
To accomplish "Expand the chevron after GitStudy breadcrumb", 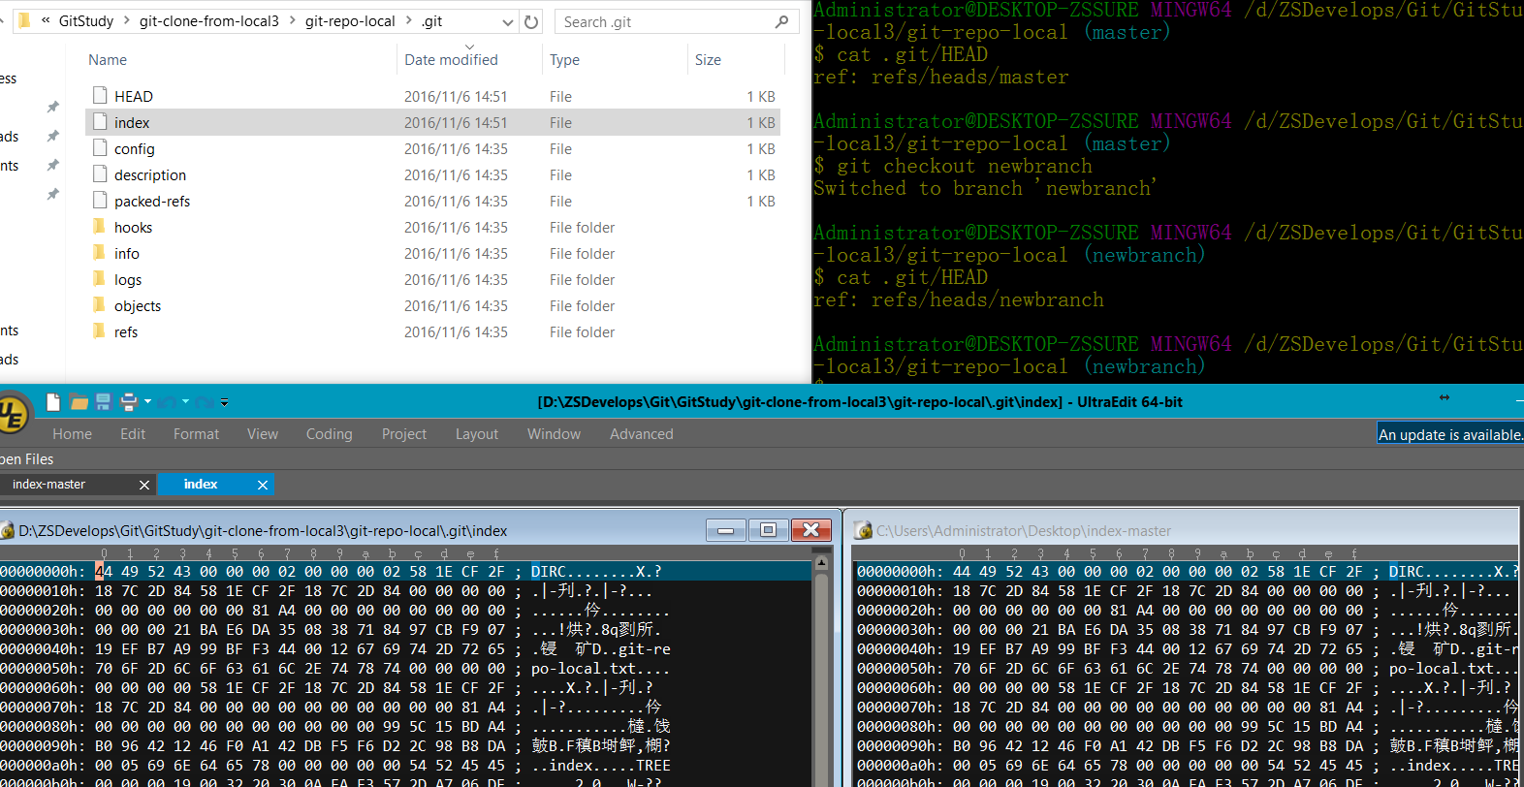I will tap(127, 20).
